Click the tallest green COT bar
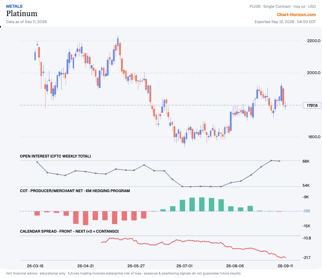322x278 pixels. 202,204
